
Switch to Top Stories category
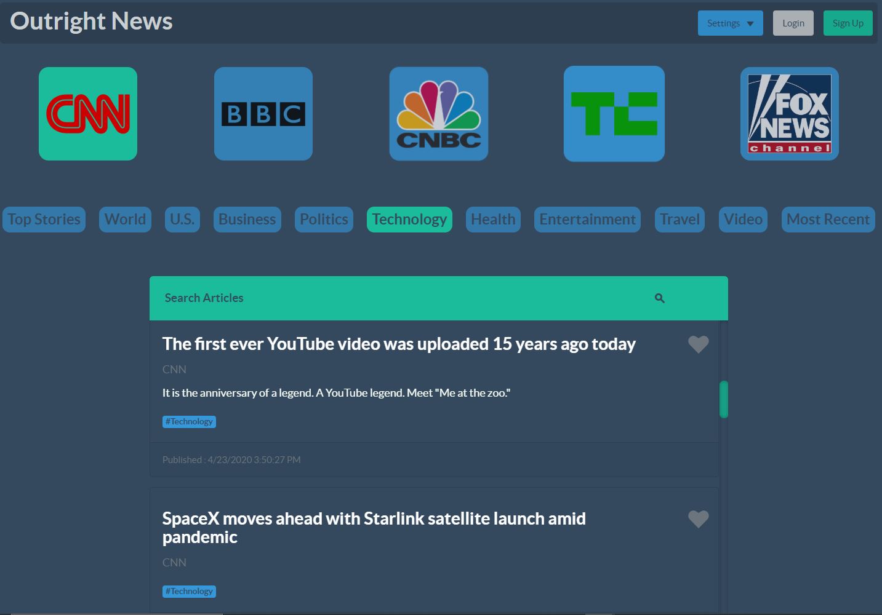(x=44, y=220)
